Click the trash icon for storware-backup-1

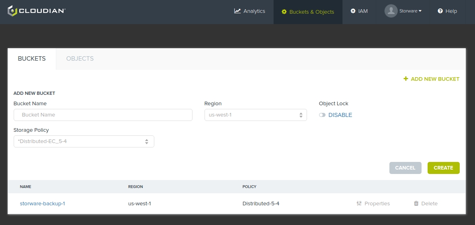tap(416, 204)
